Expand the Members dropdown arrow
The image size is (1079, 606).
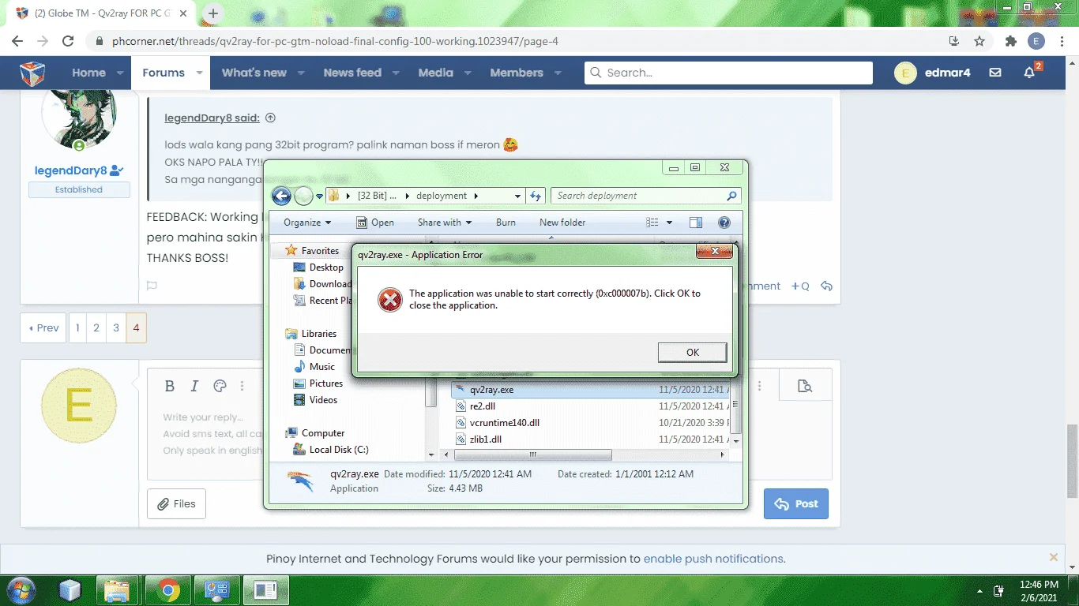pyautogui.click(x=558, y=73)
